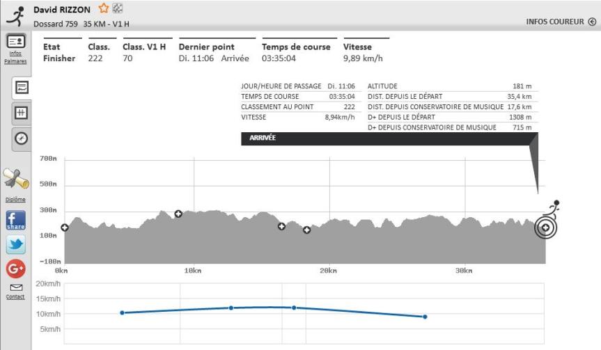Screen dimensions: 601x350
Task: Share result on Google Plus
Action: tap(15, 269)
